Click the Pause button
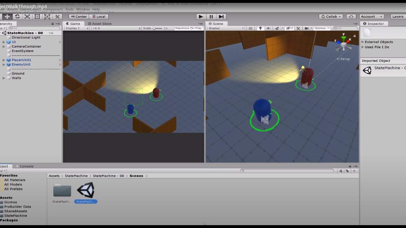Screen dimensions: 406x228 point(211,16)
